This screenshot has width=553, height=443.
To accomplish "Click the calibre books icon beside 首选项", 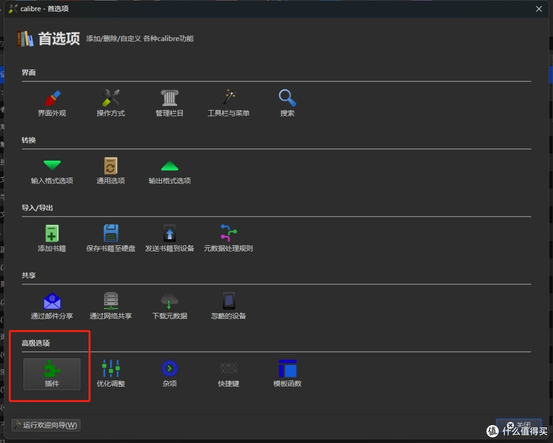I will click(x=25, y=38).
